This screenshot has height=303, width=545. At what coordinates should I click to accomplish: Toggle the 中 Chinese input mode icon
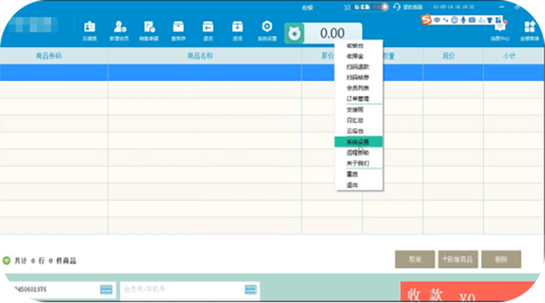pyautogui.click(x=437, y=20)
